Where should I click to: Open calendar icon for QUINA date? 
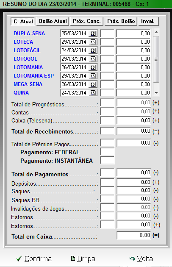coord(93,93)
